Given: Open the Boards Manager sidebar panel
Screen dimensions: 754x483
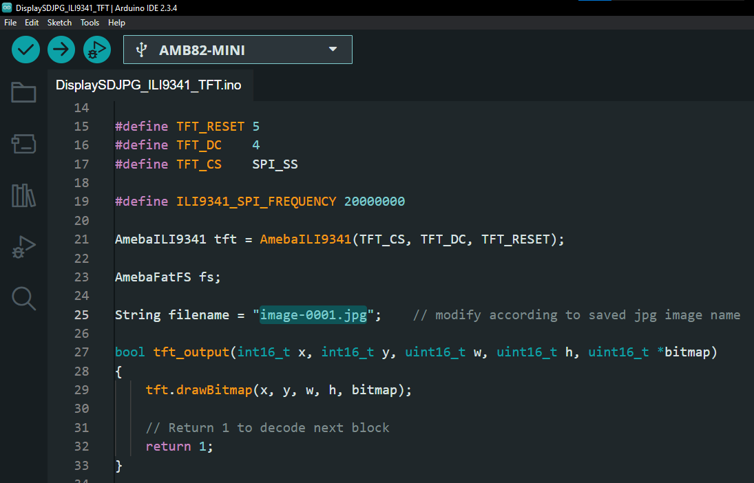Looking at the screenshot, I should coord(23,144).
